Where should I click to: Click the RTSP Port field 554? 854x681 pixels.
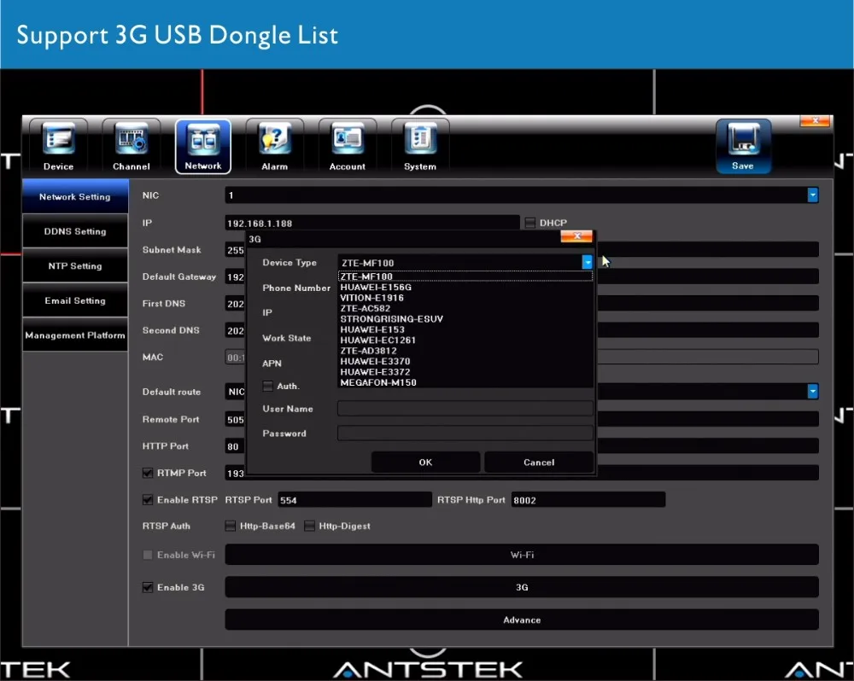tap(354, 500)
